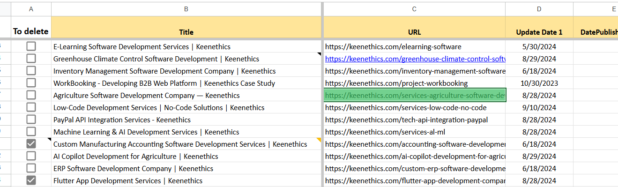
Task: Click the Update Date 1 header cell
Action: click(x=539, y=27)
